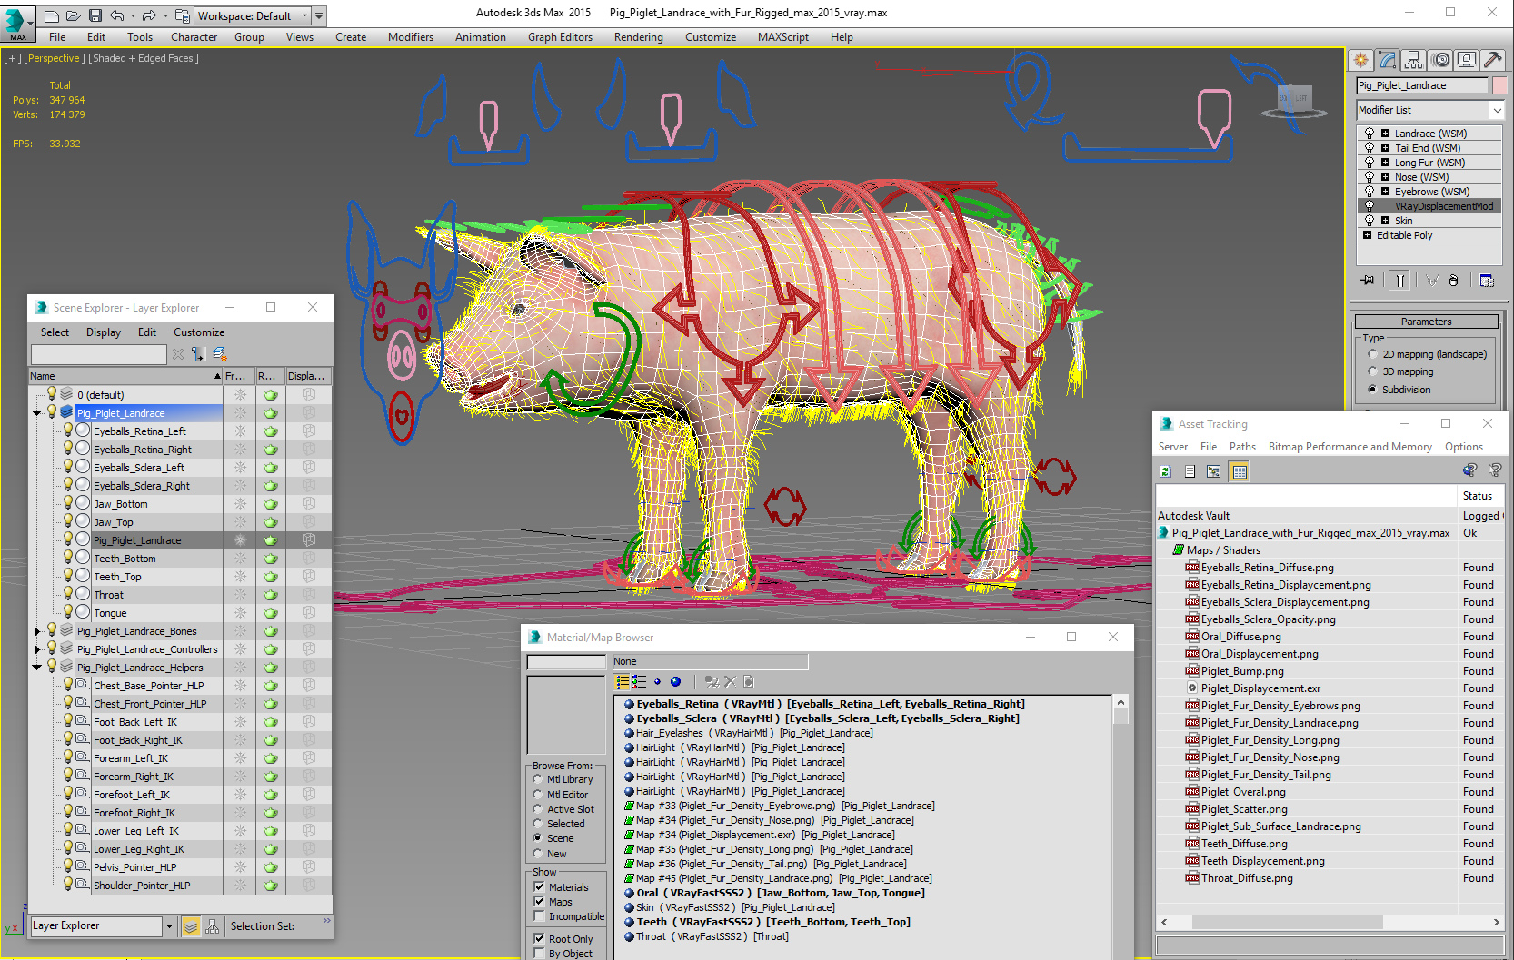Click Refresh icon in Asset Tracking toolbar
Screen dimensions: 1514x960
tap(1166, 471)
